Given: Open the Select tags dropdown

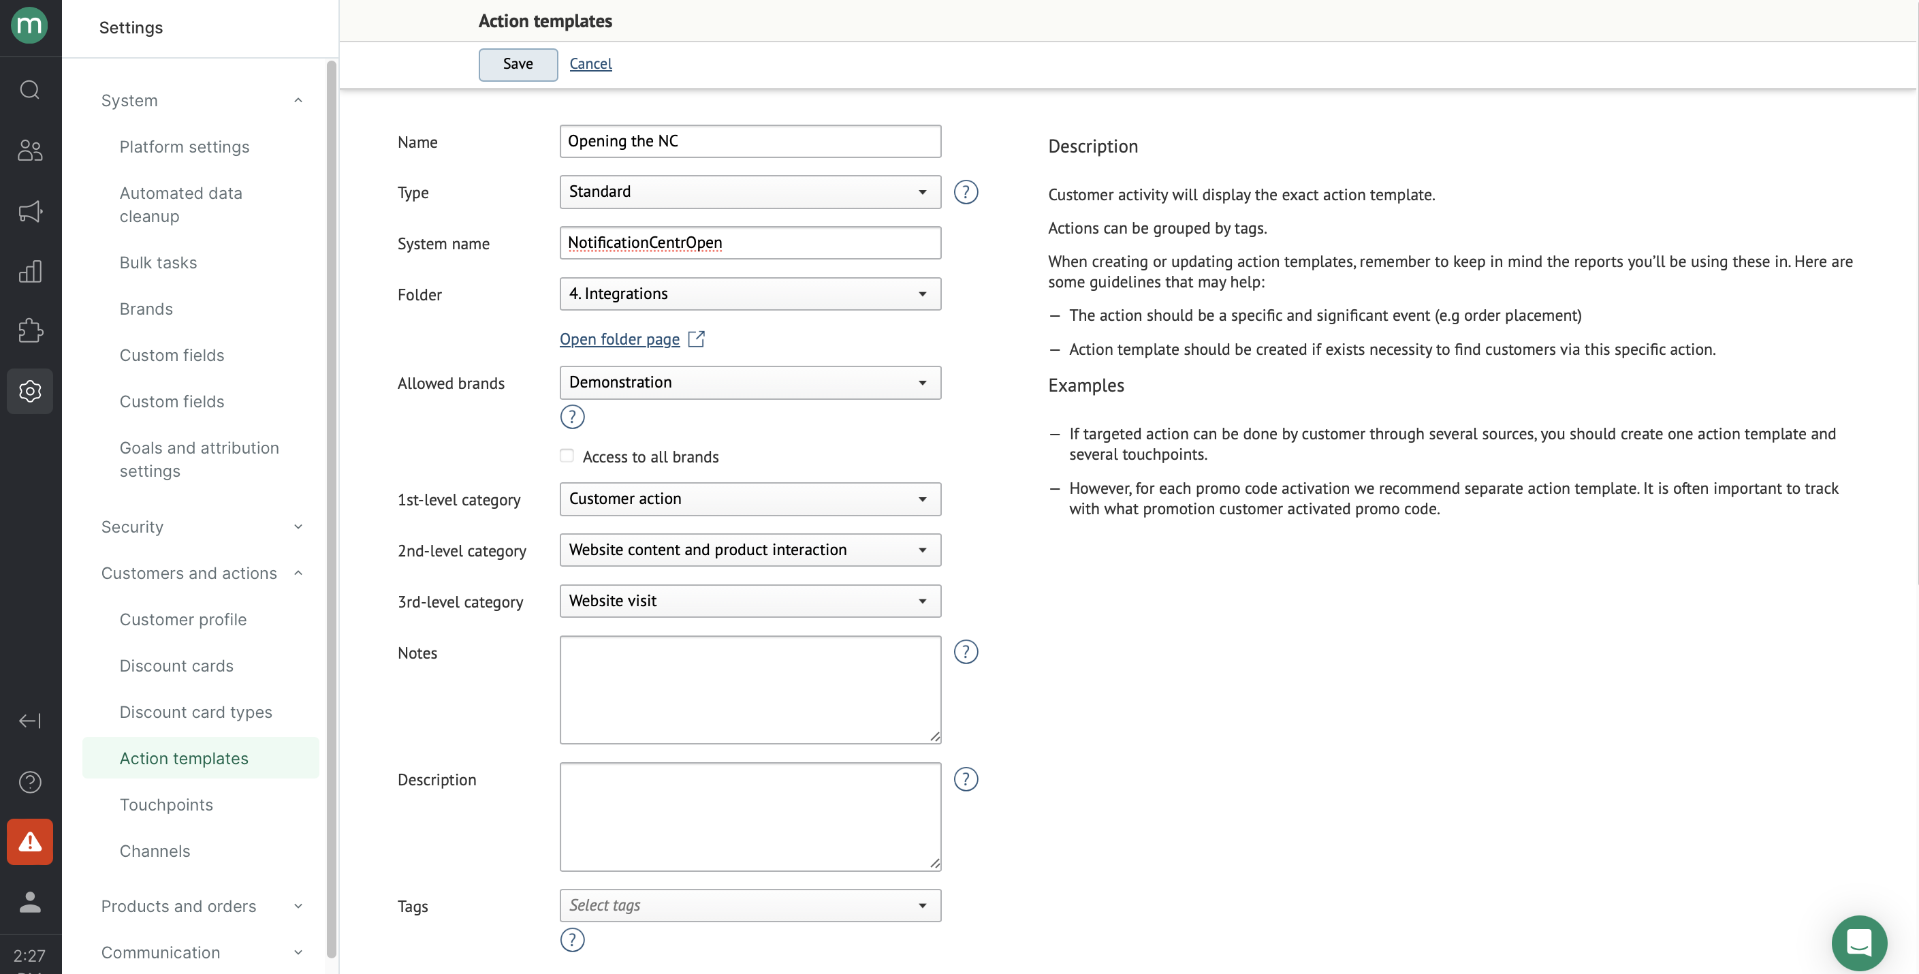Looking at the screenshot, I should 750,905.
